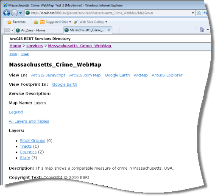Click the Massachusetts_Crime_WebMap breadcrumb link

click(x=80, y=46)
